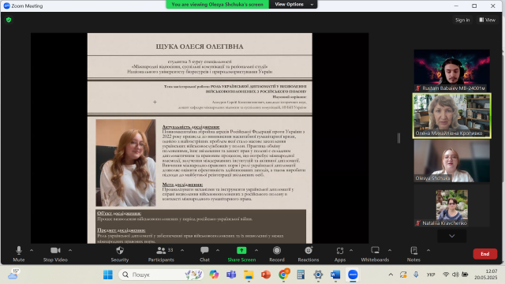Viewport: 505px width, 284px height.
Task: Open the Apps panel
Action: [340, 254]
